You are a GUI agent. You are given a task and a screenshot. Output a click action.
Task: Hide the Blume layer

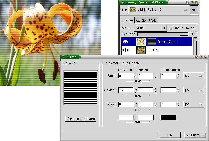[125, 50]
